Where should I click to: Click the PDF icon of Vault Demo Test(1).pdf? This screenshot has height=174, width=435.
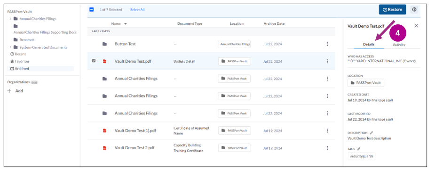coord(104,130)
